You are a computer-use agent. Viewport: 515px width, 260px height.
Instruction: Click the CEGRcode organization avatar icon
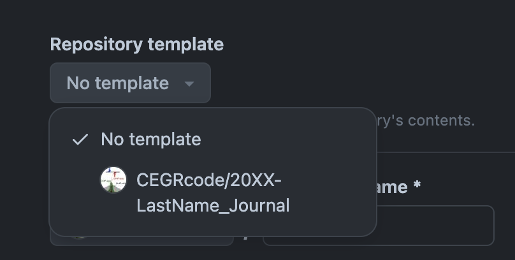[x=113, y=180]
